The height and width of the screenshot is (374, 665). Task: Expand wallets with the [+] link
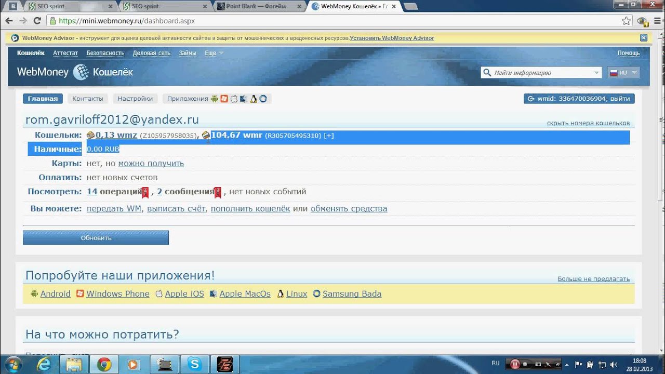click(328, 136)
